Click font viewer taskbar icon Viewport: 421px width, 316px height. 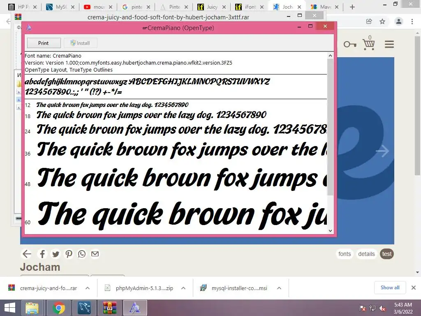point(135,308)
